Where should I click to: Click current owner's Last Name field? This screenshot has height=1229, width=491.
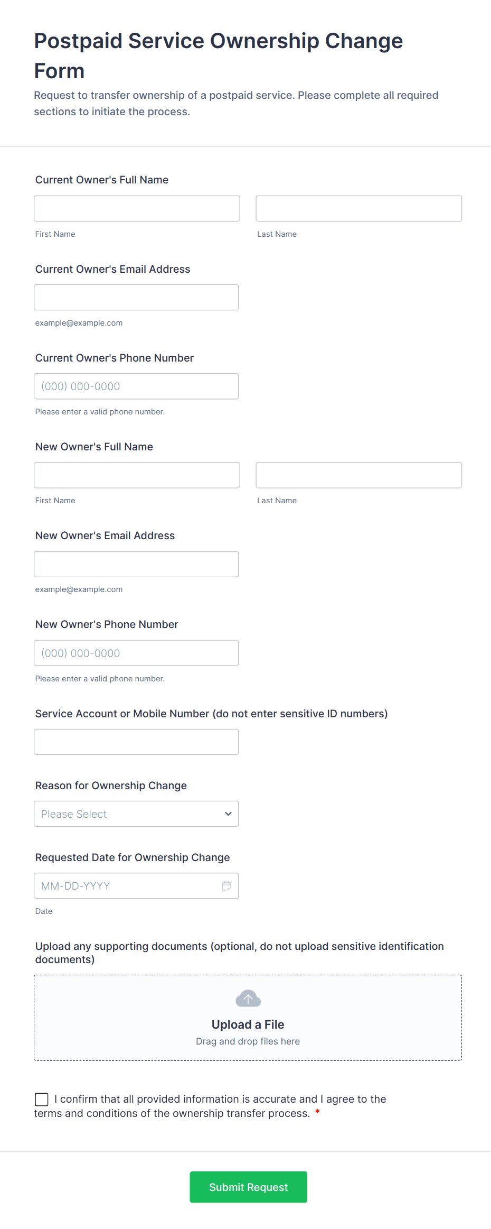(358, 209)
